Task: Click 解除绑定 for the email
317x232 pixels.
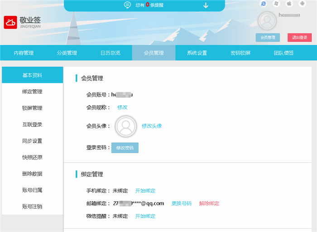Action: (x=209, y=203)
